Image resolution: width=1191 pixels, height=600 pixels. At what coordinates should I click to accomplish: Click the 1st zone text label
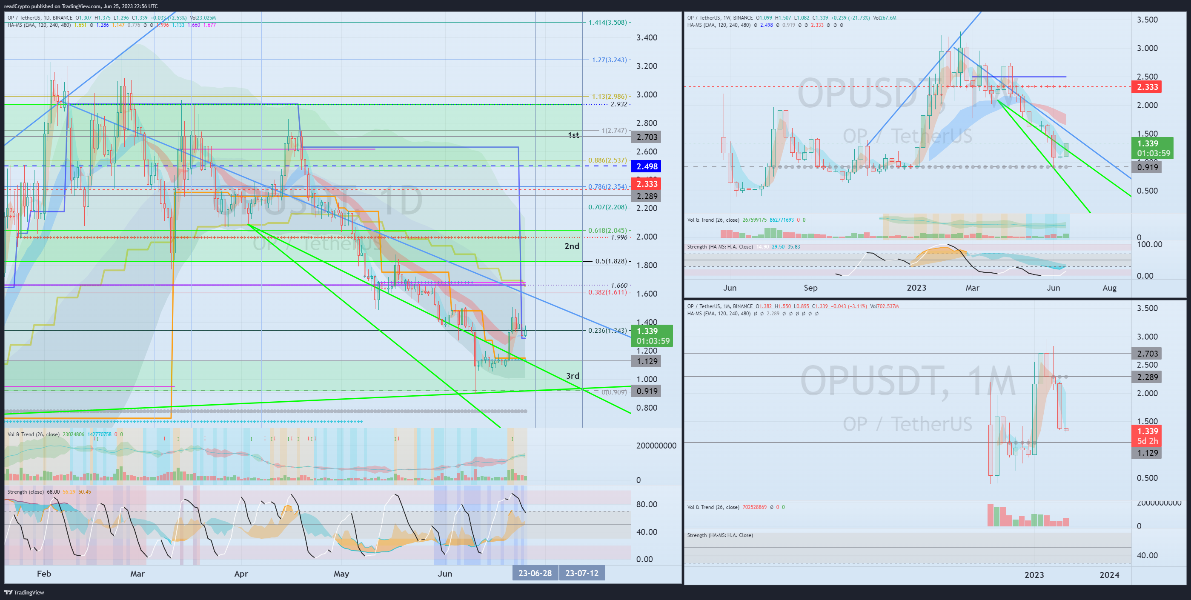[573, 135]
